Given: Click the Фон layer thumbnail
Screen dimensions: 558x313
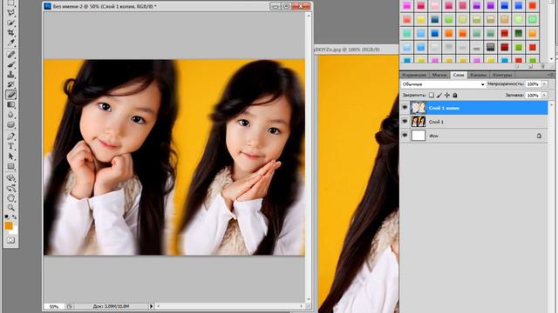Looking at the screenshot, I should point(418,136).
